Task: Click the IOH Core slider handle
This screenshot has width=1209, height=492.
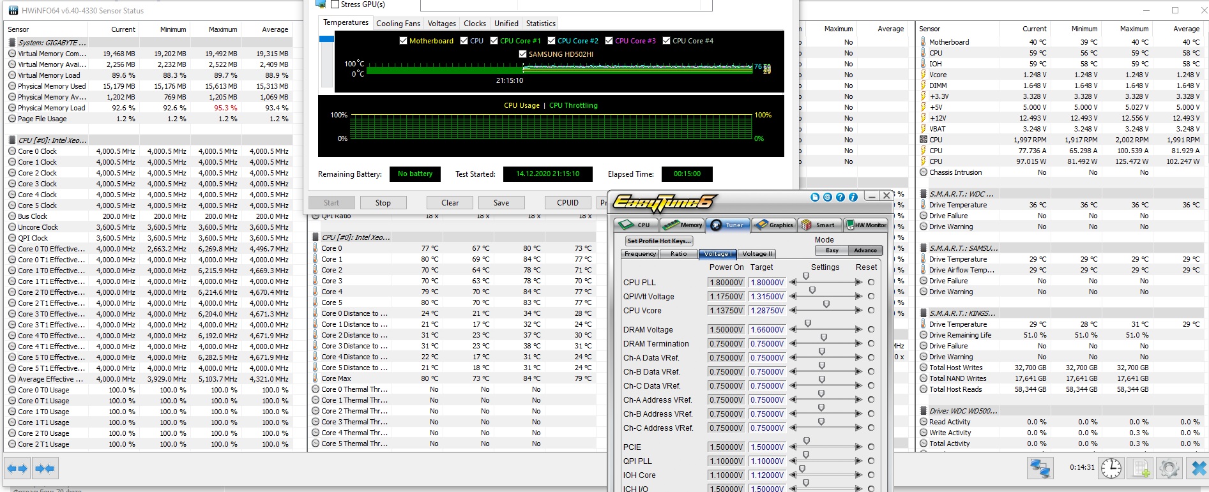Action: 802,469
